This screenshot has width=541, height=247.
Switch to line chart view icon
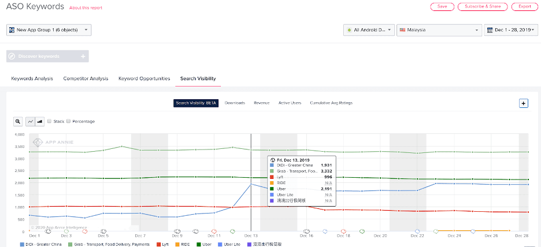click(31, 121)
